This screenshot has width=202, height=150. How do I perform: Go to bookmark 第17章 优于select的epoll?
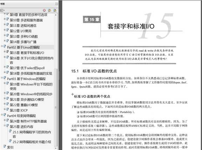point(27,68)
